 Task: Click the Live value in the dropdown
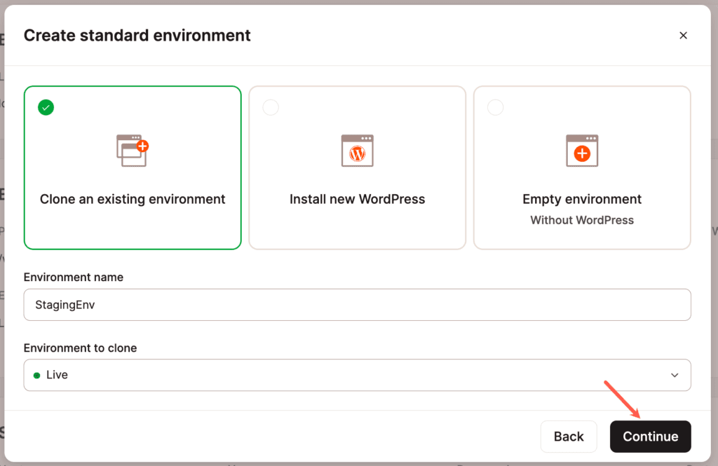57,375
